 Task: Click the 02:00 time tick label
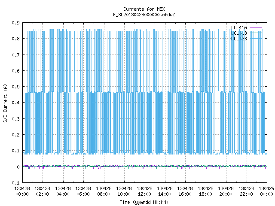(42, 194)
